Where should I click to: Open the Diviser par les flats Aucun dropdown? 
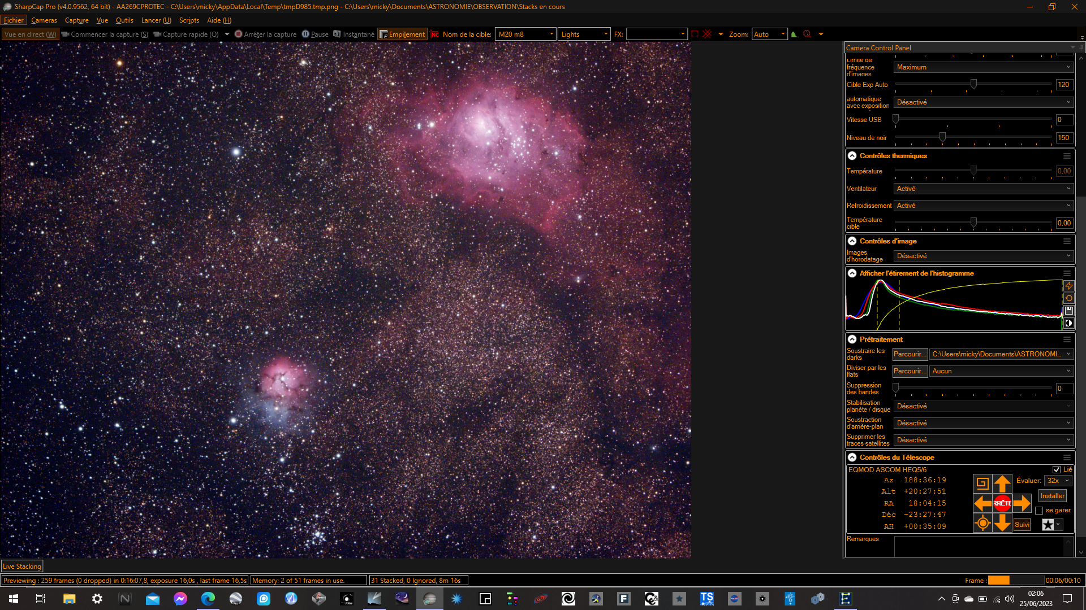[1001, 371]
